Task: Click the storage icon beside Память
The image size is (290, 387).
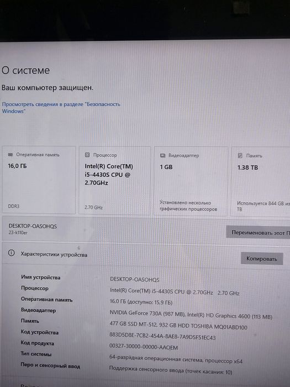Action: click(x=240, y=155)
